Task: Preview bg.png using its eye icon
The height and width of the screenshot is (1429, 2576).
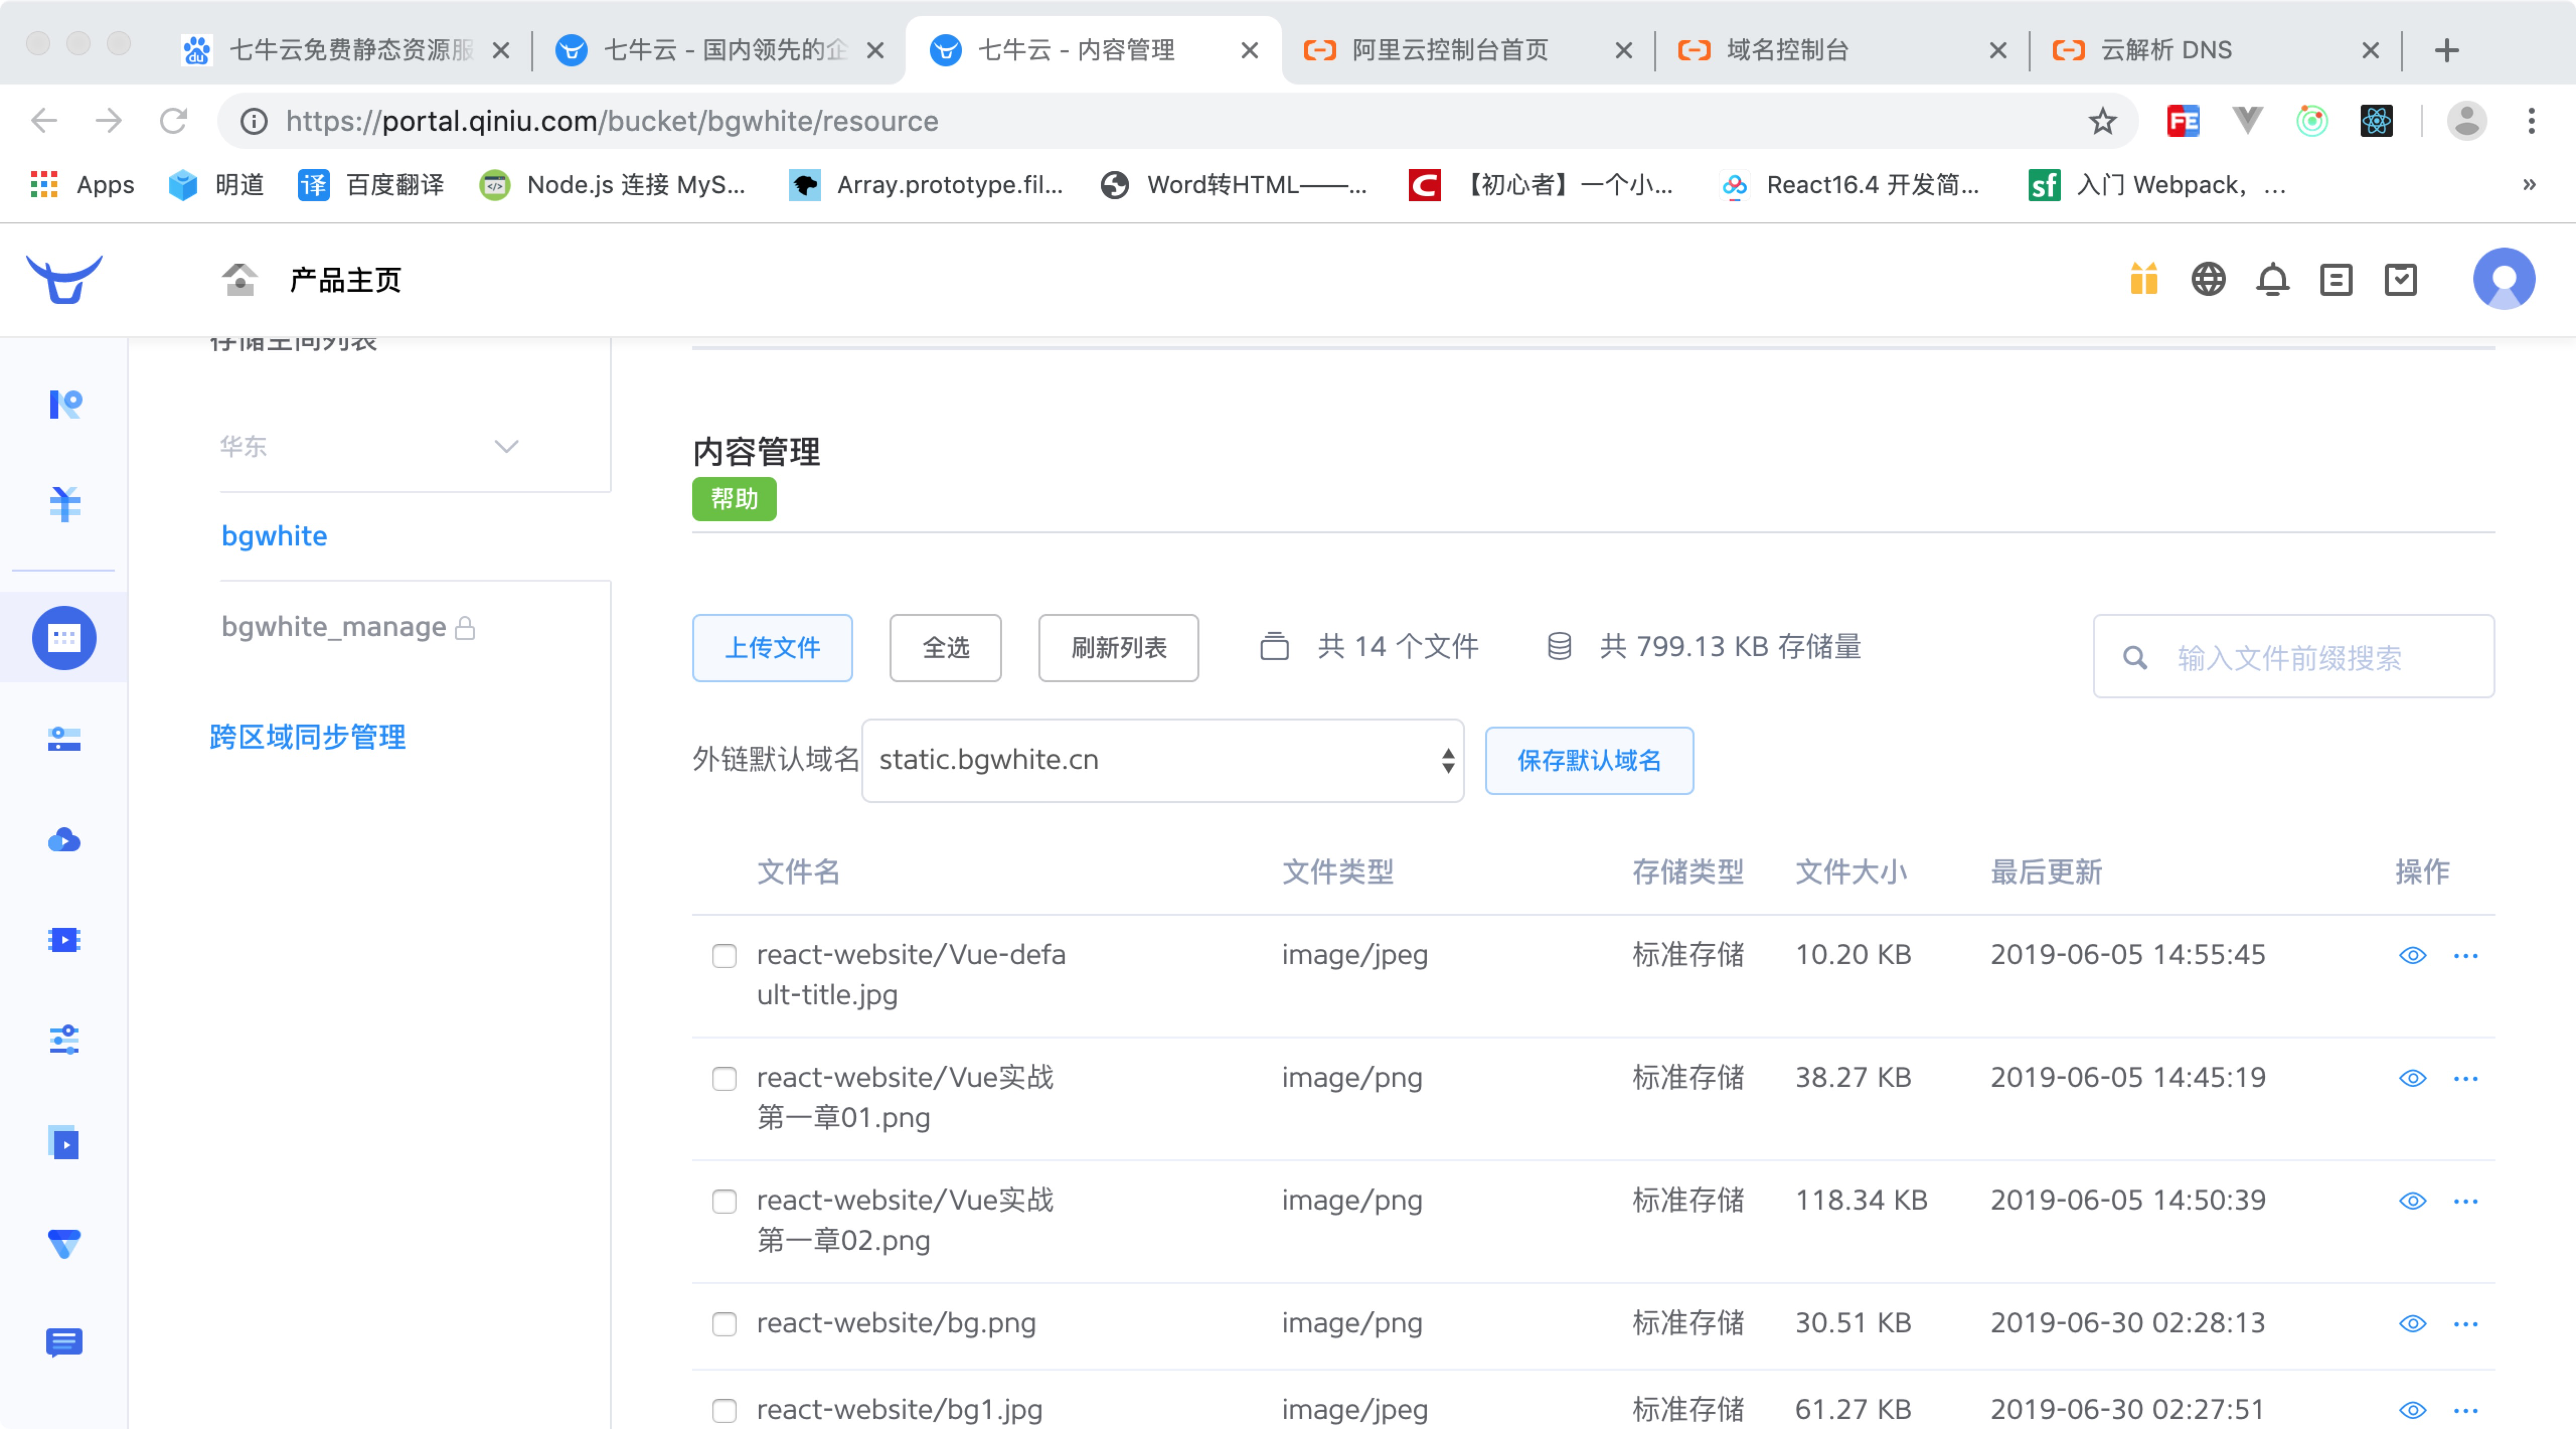Action: [2412, 1323]
